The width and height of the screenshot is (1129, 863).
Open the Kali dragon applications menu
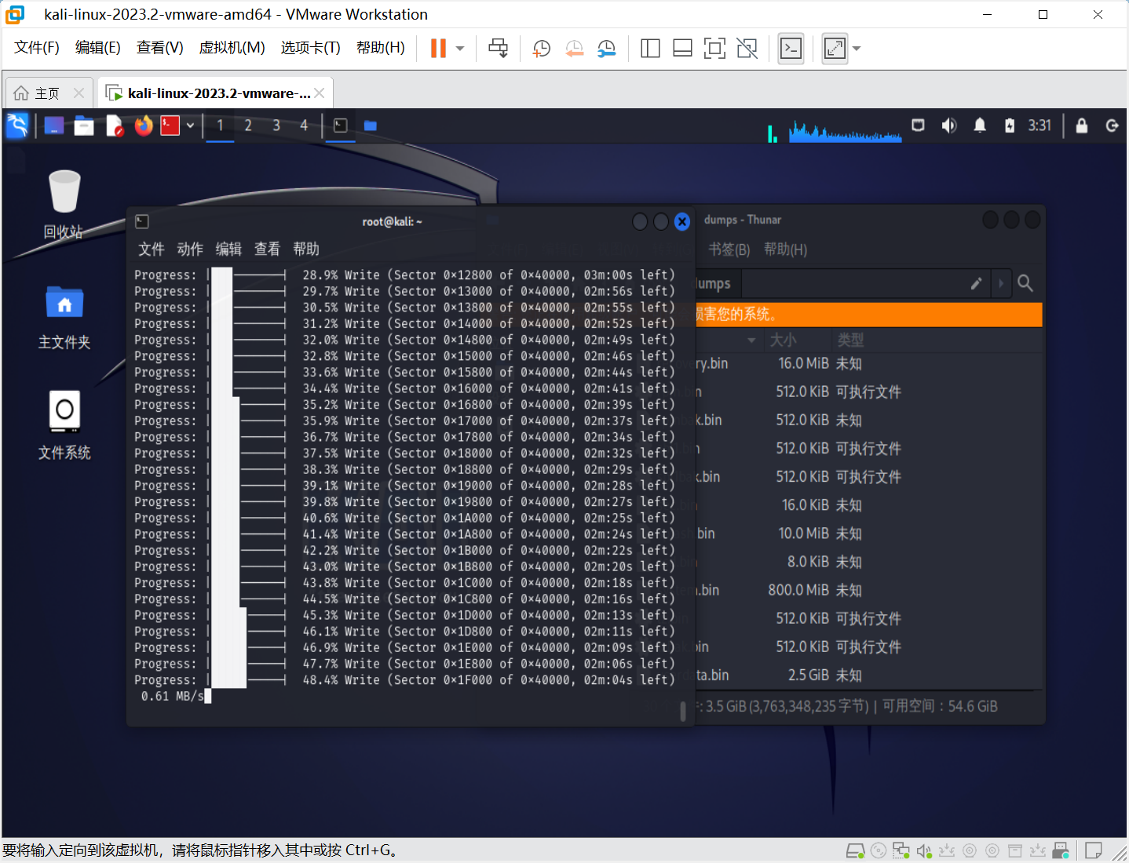[x=16, y=126]
